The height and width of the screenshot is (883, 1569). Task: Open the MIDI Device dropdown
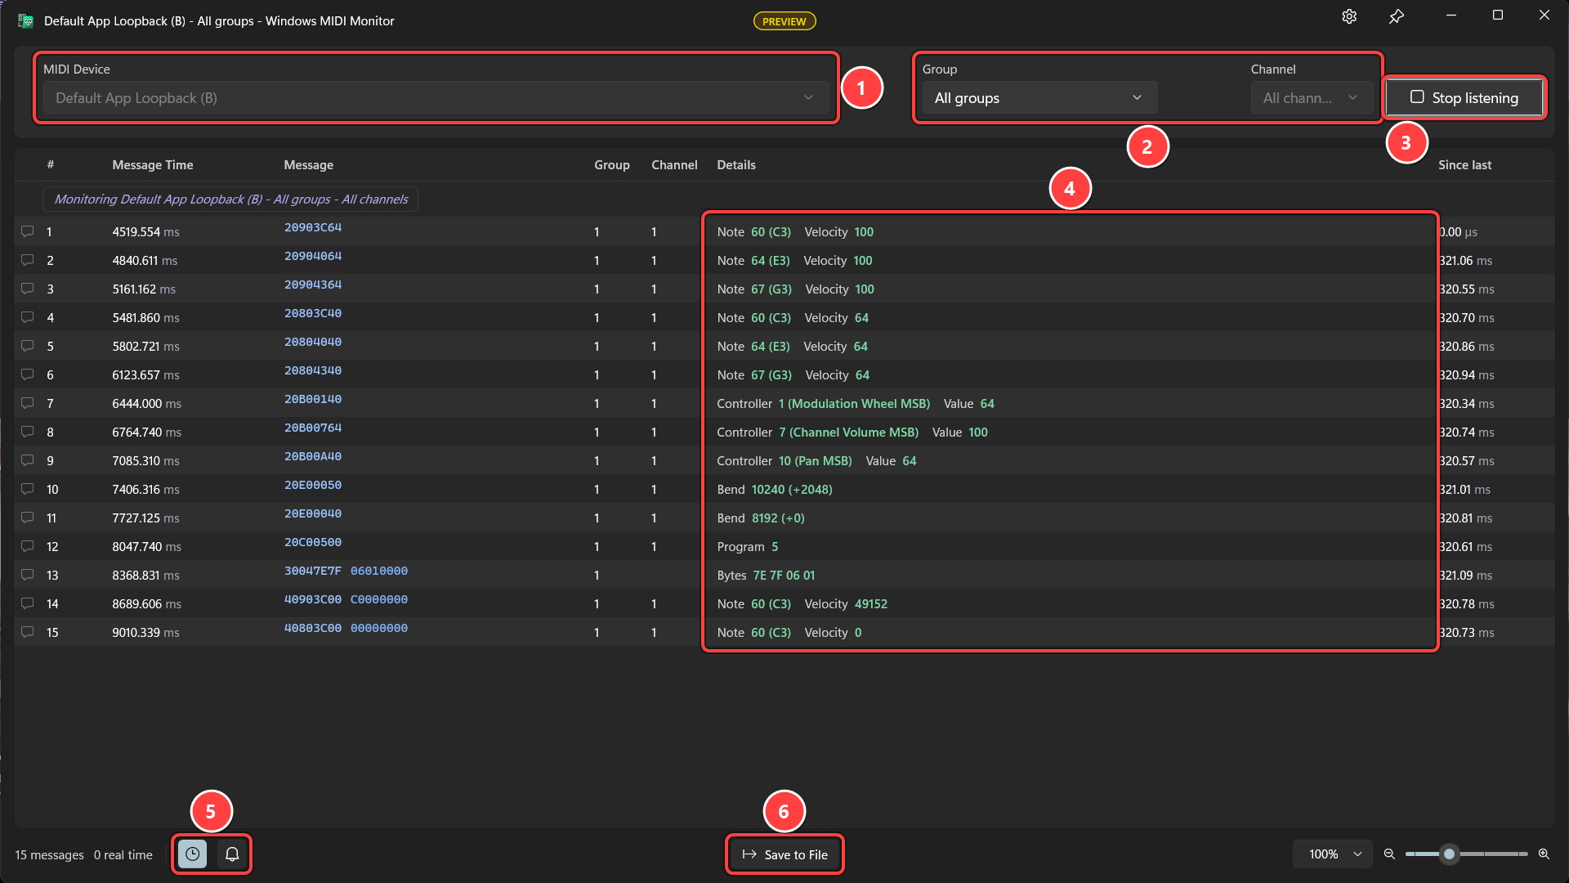point(436,98)
